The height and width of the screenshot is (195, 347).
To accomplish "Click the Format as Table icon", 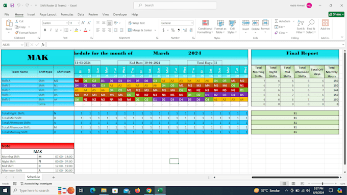I will tap(220, 23).
